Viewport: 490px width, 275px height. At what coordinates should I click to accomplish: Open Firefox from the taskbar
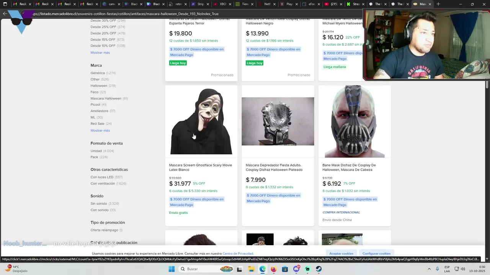click(273, 269)
